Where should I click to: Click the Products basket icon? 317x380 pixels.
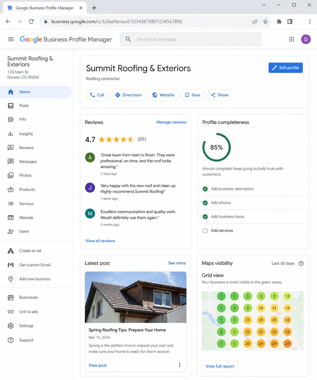11,189
